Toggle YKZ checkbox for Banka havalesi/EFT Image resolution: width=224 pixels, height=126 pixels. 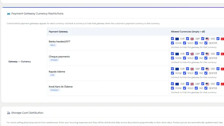coord(196,43)
